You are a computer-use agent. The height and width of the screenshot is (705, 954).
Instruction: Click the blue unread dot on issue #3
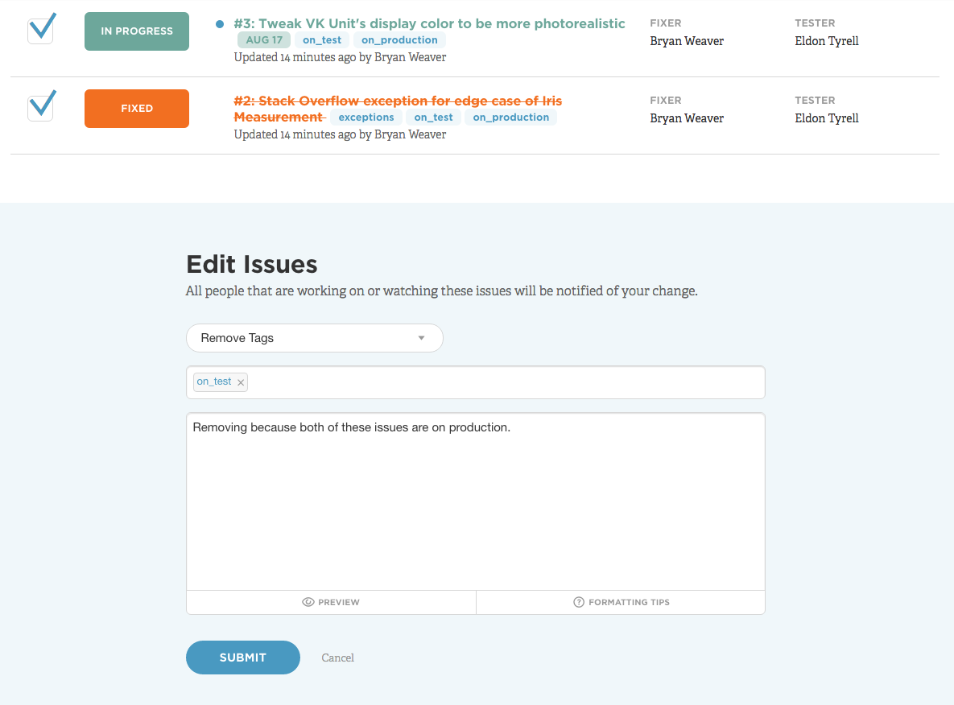tap(220, 24)
